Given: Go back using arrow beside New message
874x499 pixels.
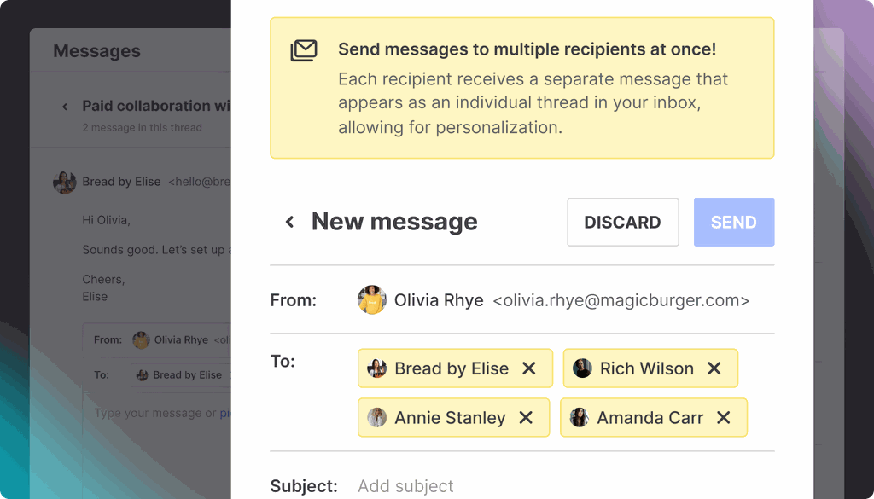Looking at the screenshot, I should [289, 222].
